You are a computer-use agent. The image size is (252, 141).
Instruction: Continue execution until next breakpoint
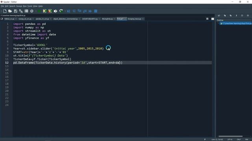point(90,11)
